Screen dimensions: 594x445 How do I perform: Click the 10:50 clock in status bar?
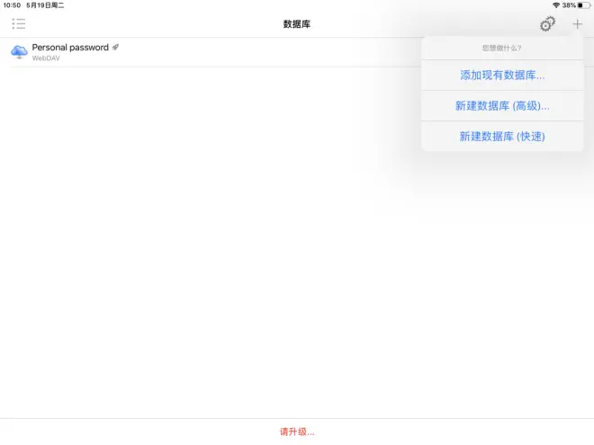pyautogui.click(x=12, y=5)
